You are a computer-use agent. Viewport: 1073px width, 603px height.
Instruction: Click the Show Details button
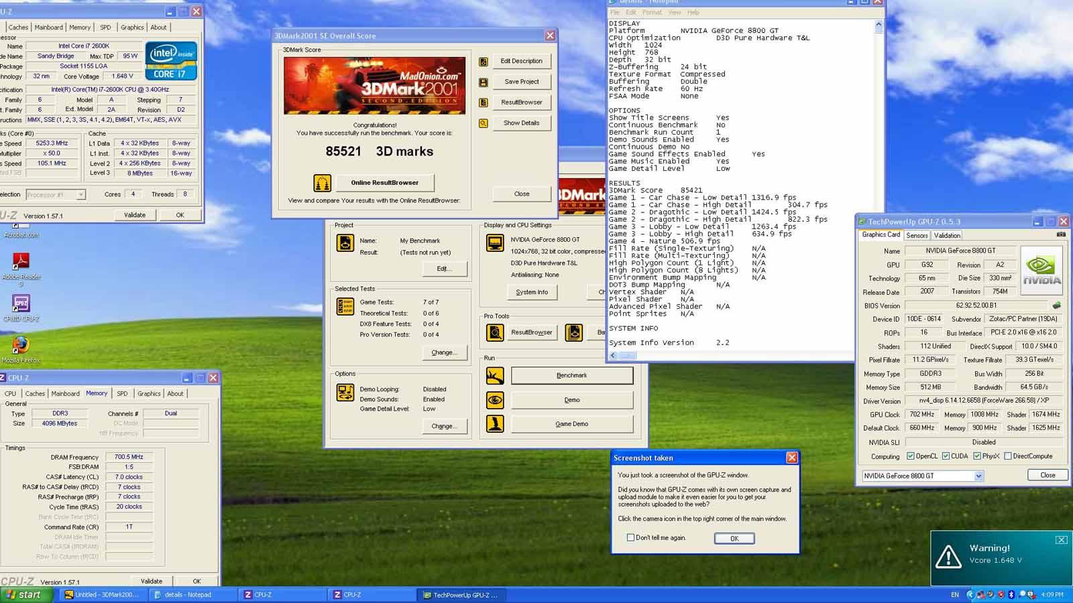coord(522,123)
